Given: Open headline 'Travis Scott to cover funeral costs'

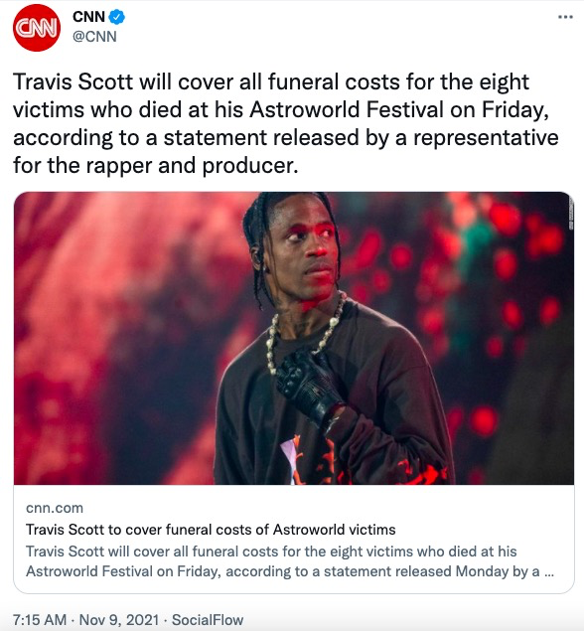Looking at the screenshot, I should 211,530.
